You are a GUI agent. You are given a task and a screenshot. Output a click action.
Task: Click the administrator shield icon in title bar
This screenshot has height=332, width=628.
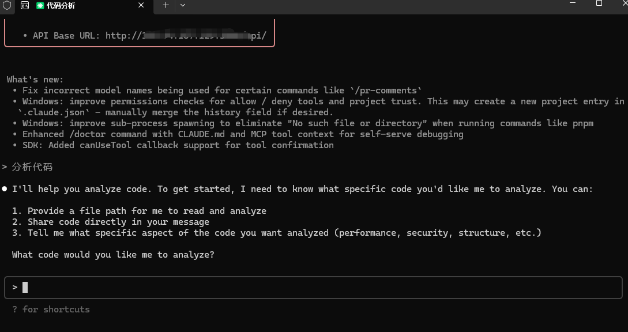pyautogui.click(x=7, y=5)
